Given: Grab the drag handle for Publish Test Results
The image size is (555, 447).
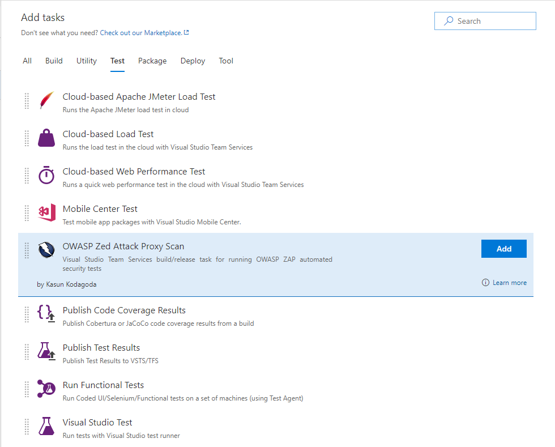Looking at the screenshot, I should coord(27,352).
